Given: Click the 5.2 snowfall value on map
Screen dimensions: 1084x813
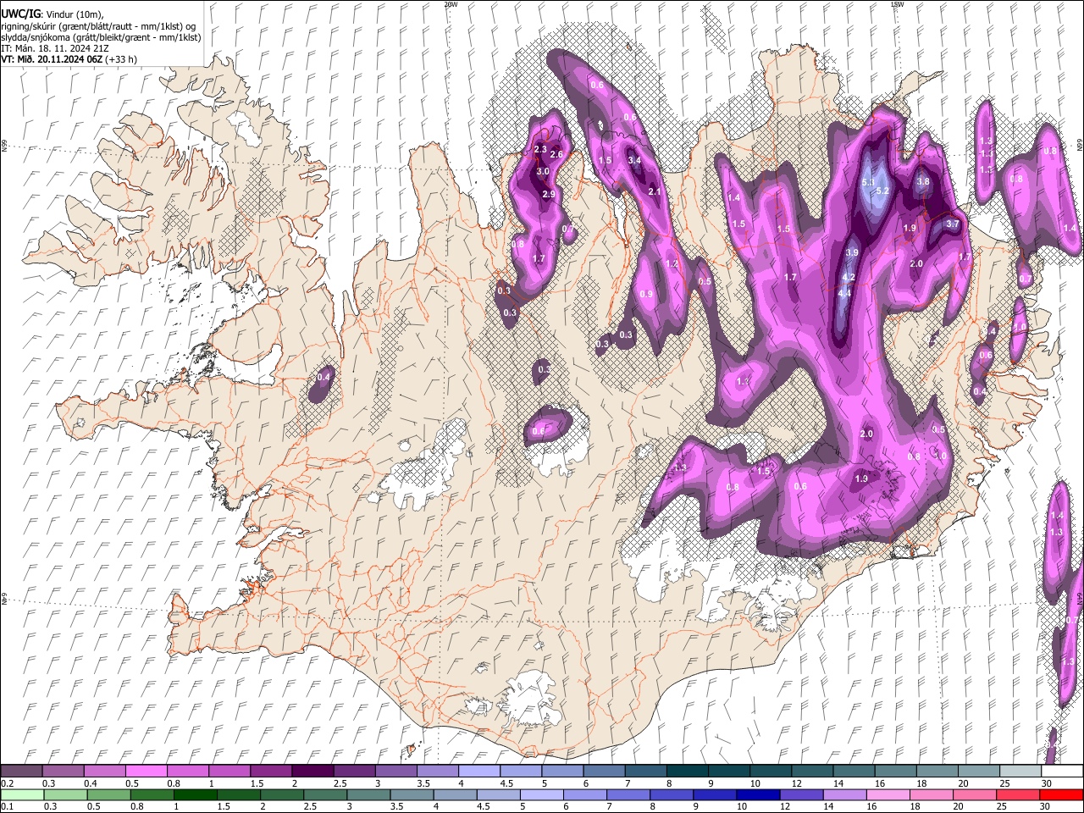Looking at the screenshot, I should click(882, 191).
